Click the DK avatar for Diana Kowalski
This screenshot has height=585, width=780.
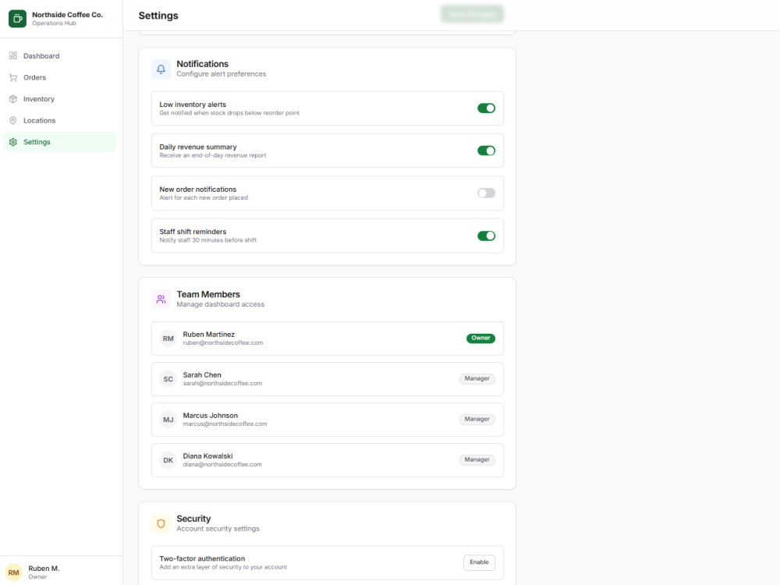tap(168, 460)
